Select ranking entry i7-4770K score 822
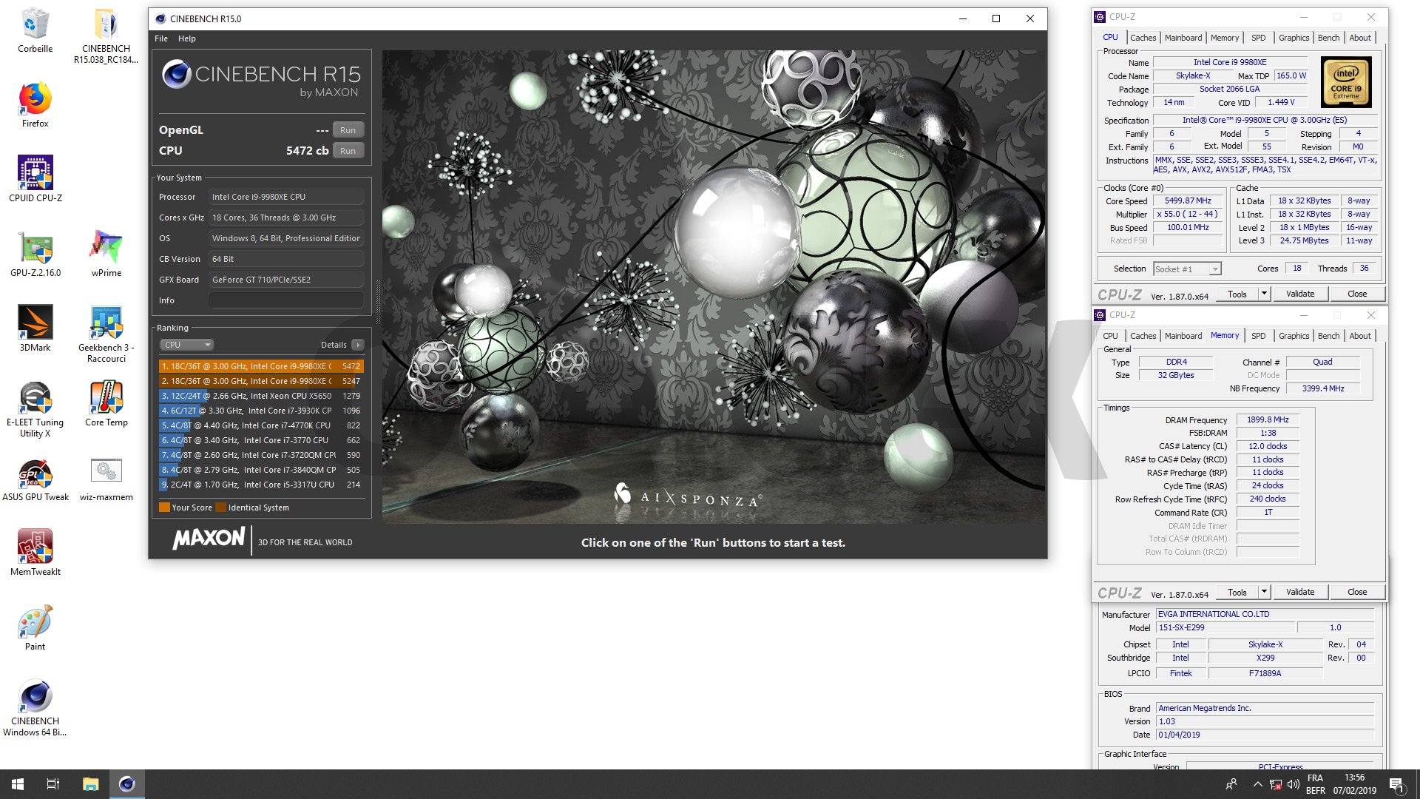The image size is (1420, 799). (x=261, y=425)
